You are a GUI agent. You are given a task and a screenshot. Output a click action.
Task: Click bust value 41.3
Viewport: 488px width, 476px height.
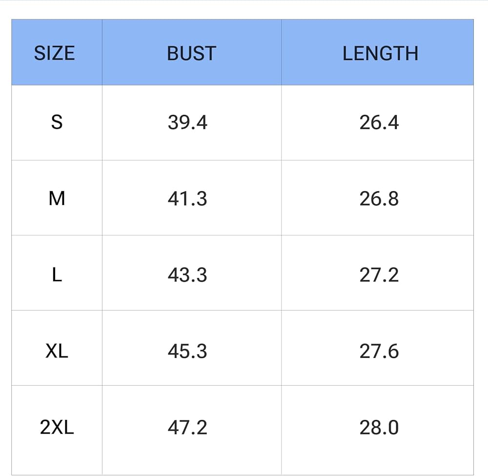(187, 198)
